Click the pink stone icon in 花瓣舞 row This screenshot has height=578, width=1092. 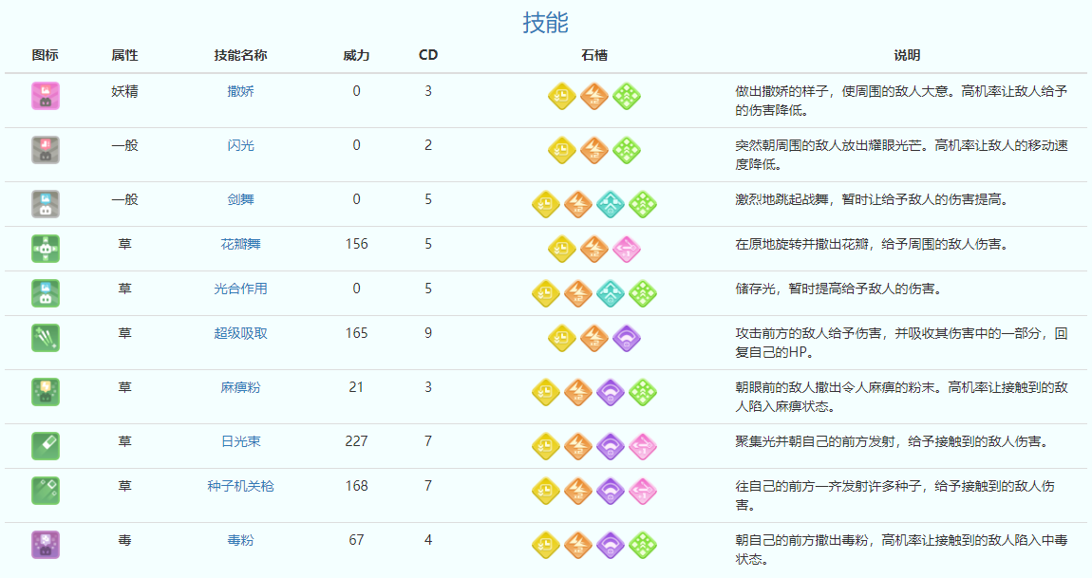point(627,249)
